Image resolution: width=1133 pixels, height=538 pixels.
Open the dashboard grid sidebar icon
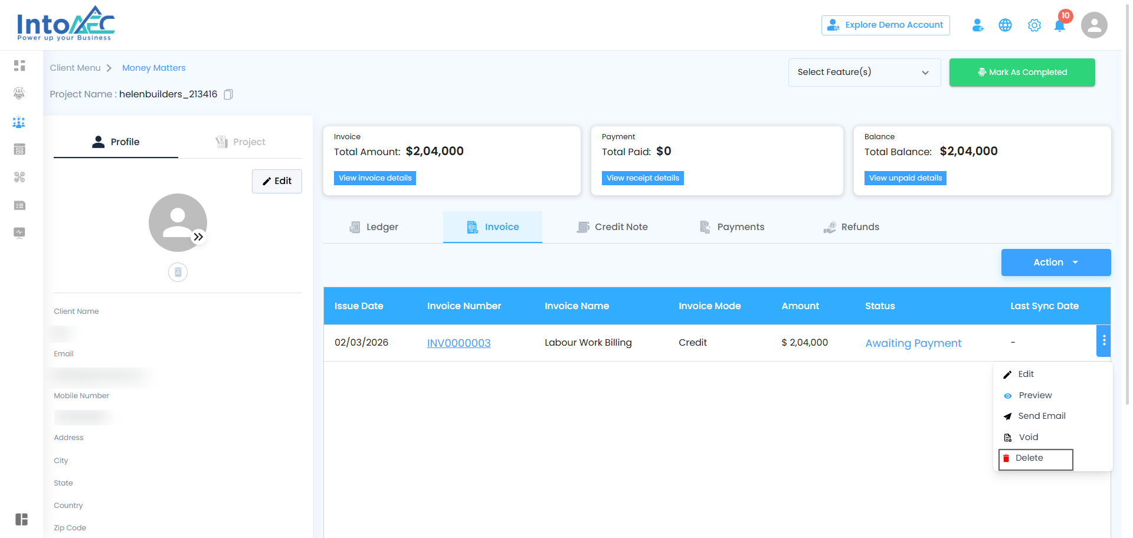pyautogui.click(x=19, y=65)
